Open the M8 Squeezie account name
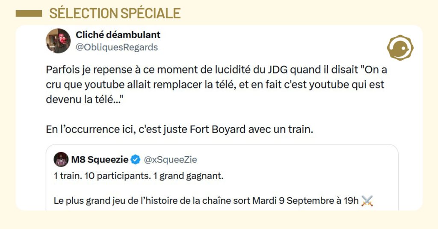Screen dimensions: 438x229 102,160
